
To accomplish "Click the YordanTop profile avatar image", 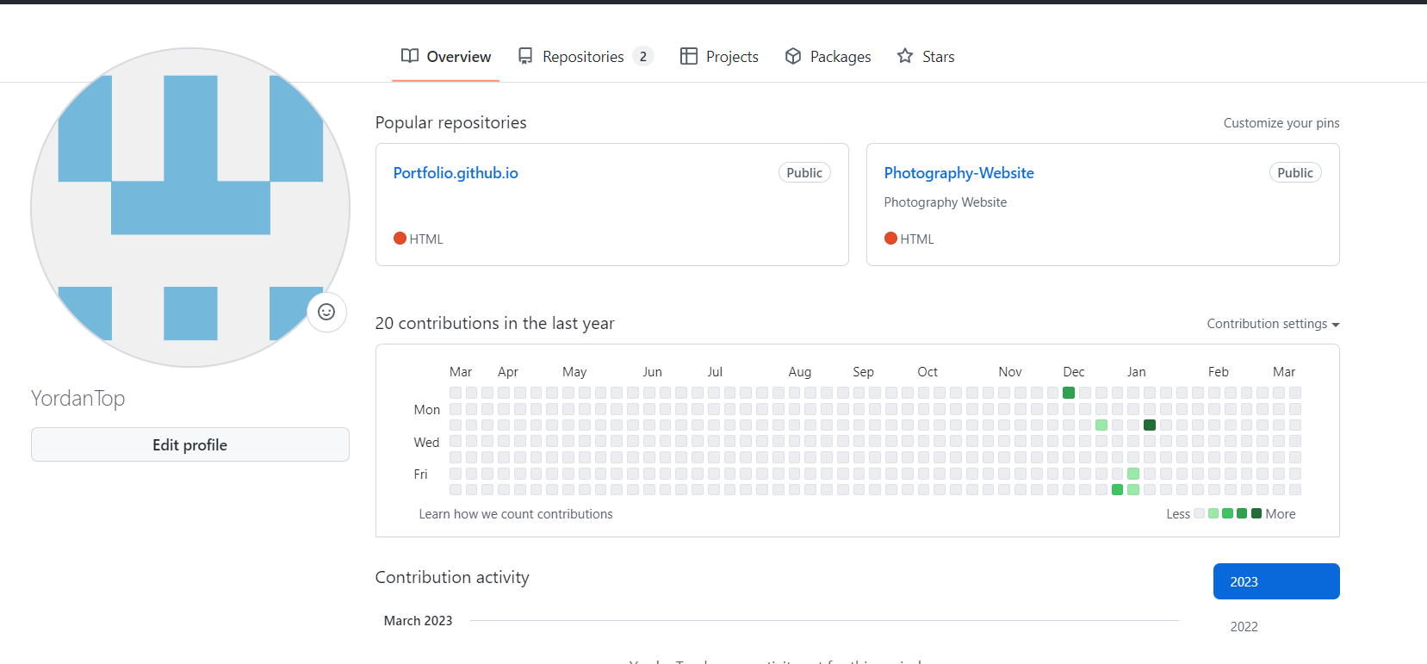I will pyautogui.click(x=190, y=208).
